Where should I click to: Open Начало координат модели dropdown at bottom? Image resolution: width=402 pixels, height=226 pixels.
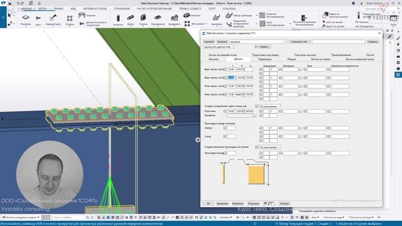21,217
